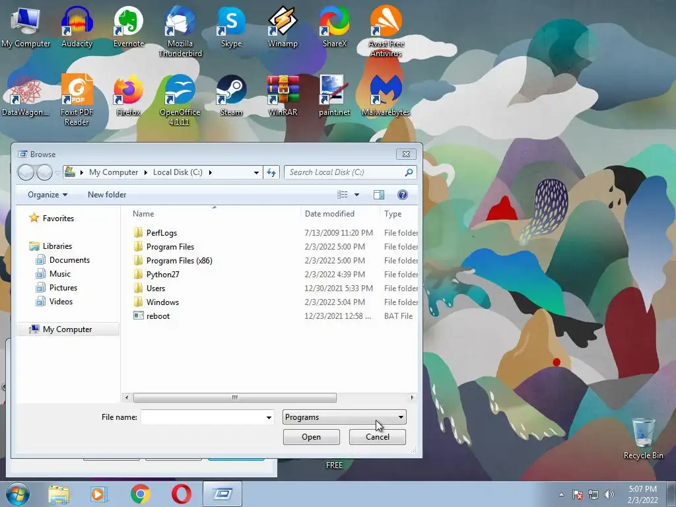
Task: Open the view options dropdown arrow
Action: click(x=356, y=195)
